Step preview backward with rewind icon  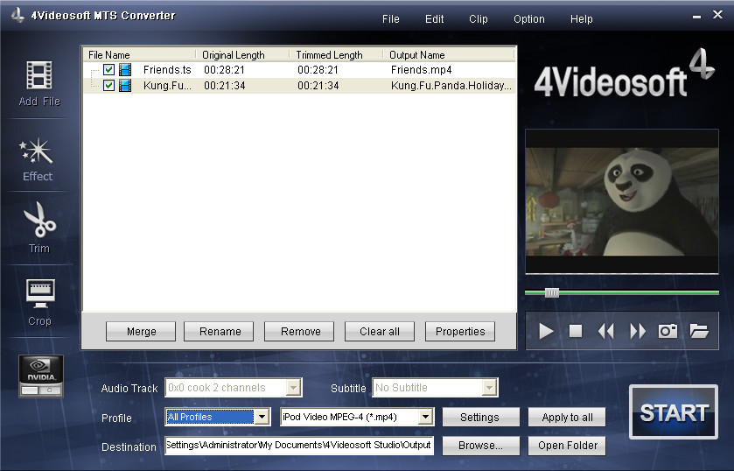pos(606,331)
